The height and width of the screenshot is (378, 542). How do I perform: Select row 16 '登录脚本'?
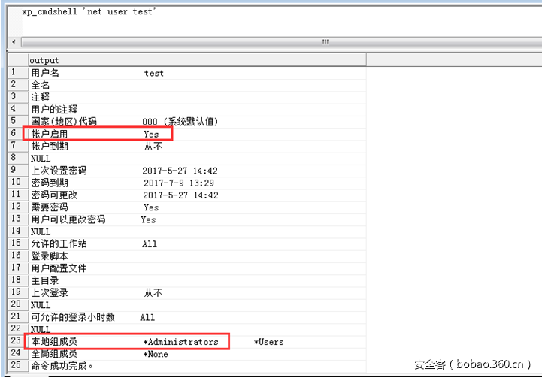pos(197,256)
